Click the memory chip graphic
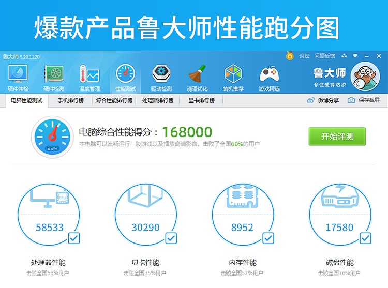 tap(243, 196)
